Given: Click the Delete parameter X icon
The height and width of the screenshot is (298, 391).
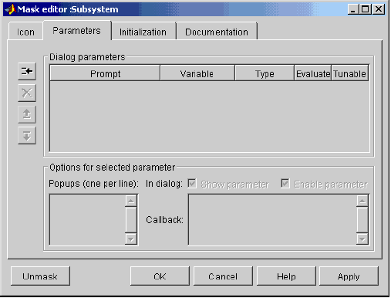Looking at the screenshot, I should coord(27,93).
